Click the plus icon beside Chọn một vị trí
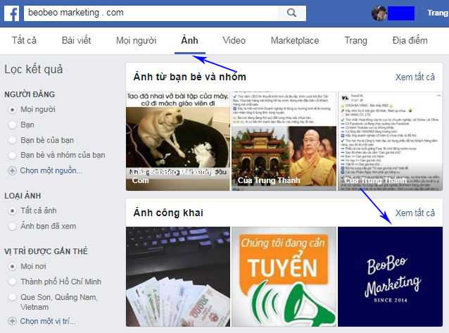Viewport: 449px width, 333px height. (12, 321)
